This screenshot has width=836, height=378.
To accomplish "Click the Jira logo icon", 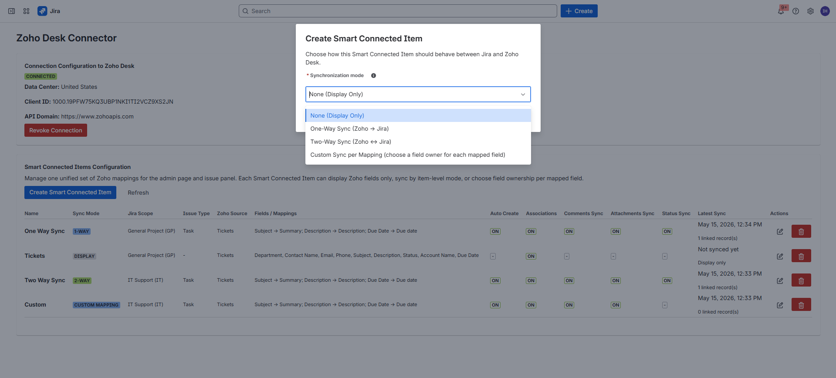I will tap(42, 11).
